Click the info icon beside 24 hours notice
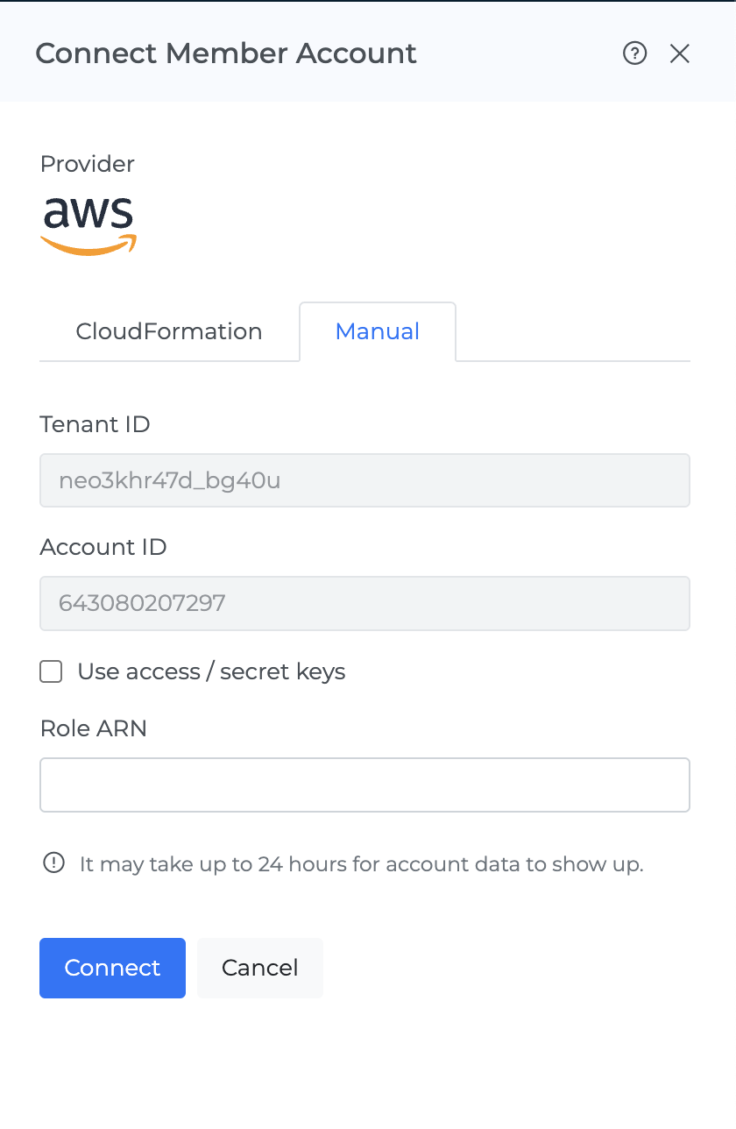The height and width of the screenshot is (1129, 736). click(x=54, y=863)
